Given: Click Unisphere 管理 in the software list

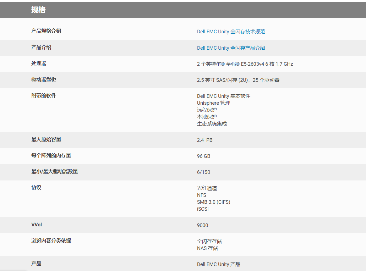Looking at the screenshot, I should tap(214, 103).
